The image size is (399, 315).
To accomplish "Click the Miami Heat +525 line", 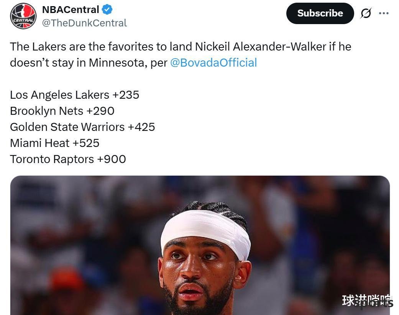I will [x=54, y=143].
